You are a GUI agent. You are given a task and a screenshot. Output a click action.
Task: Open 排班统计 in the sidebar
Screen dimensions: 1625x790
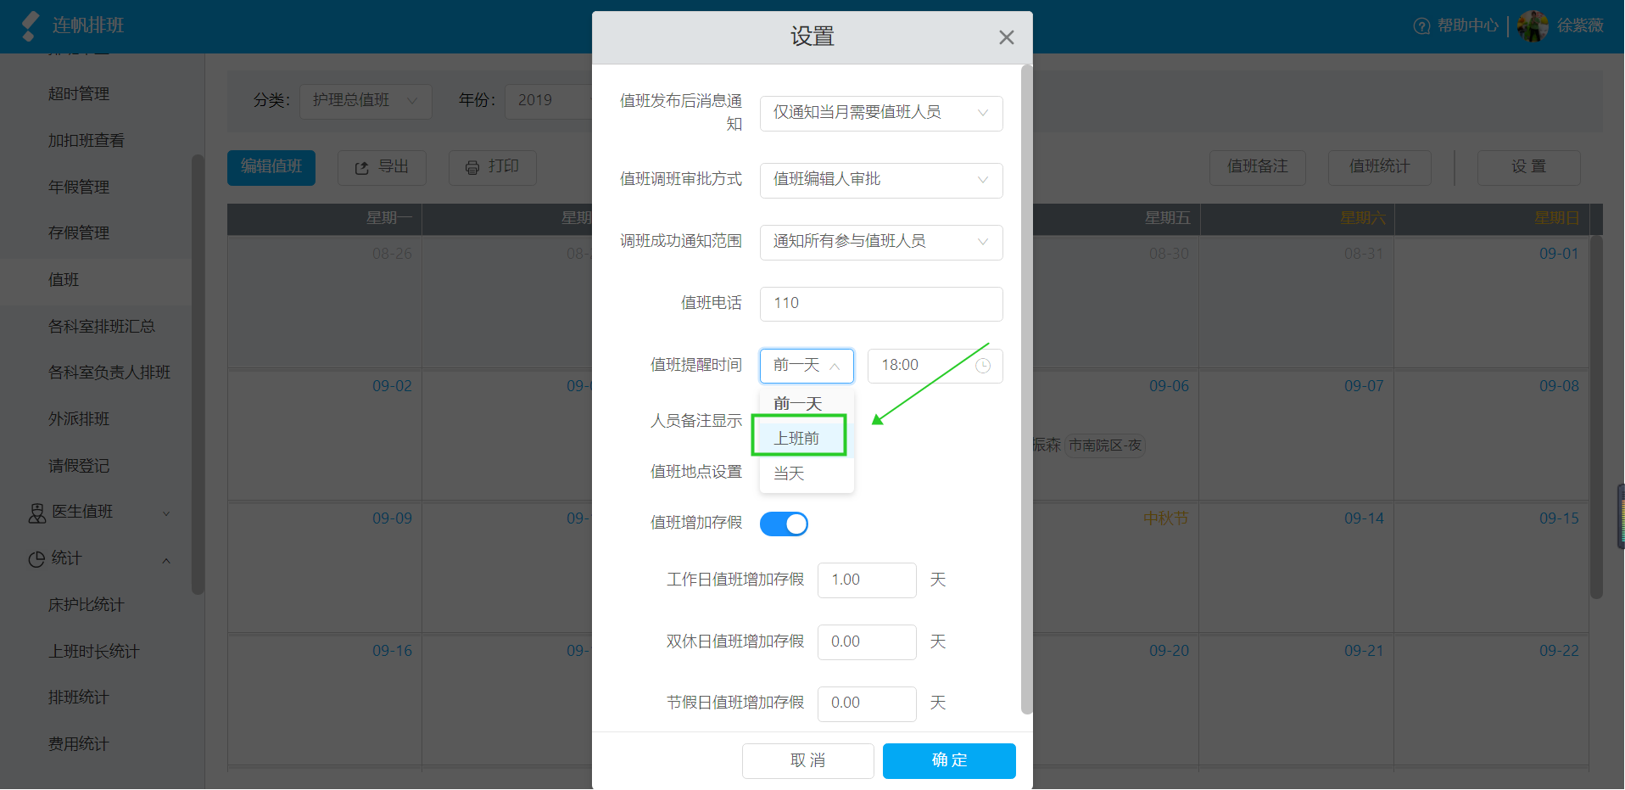click(x=79, y=698)
